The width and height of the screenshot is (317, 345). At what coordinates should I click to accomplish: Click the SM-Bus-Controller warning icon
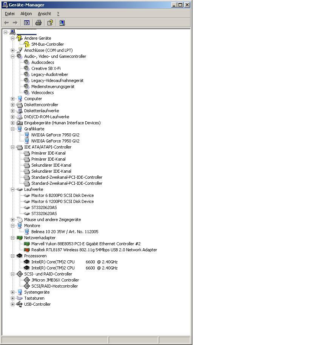(x=26, y=44)
